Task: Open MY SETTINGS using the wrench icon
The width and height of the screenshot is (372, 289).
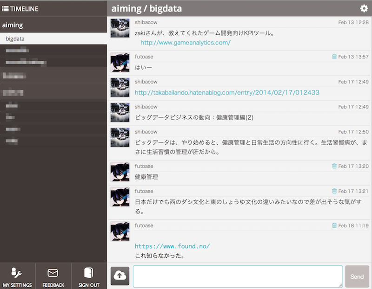Action: pos(17,277)
